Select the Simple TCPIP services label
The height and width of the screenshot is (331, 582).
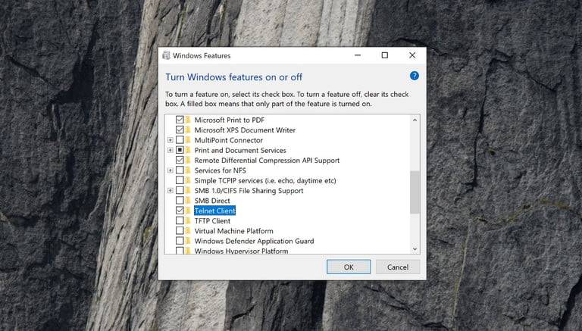[x=265, y=180]
